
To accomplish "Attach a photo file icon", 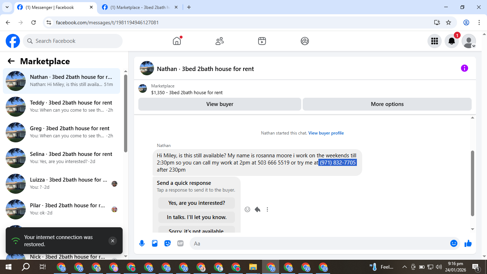I will point(155,243).
